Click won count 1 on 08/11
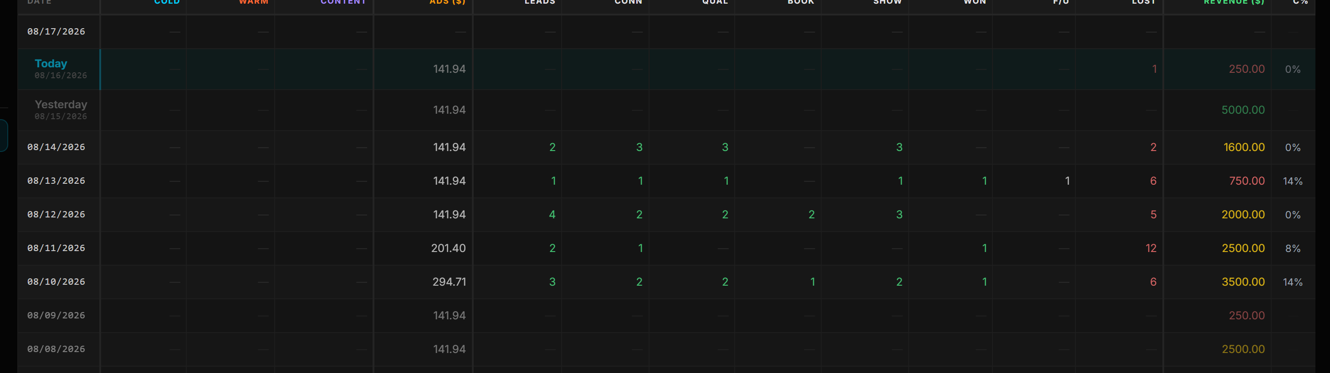Screen dimensions: 1330x373 984,248
